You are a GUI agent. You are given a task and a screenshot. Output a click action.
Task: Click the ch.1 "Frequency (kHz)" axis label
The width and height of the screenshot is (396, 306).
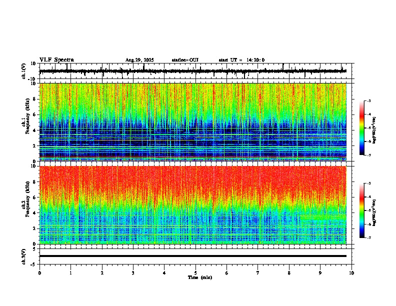pyautogui.click(x=27, y=116)
